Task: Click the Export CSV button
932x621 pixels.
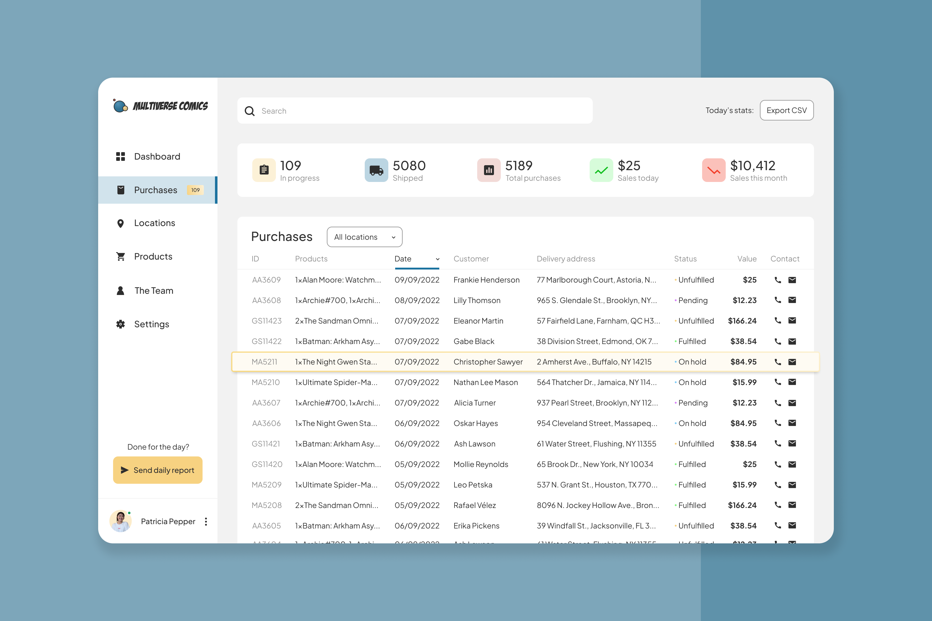Action: tap(787, 111)
